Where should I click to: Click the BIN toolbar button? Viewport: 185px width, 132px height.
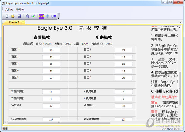click(x=54, y=16)
